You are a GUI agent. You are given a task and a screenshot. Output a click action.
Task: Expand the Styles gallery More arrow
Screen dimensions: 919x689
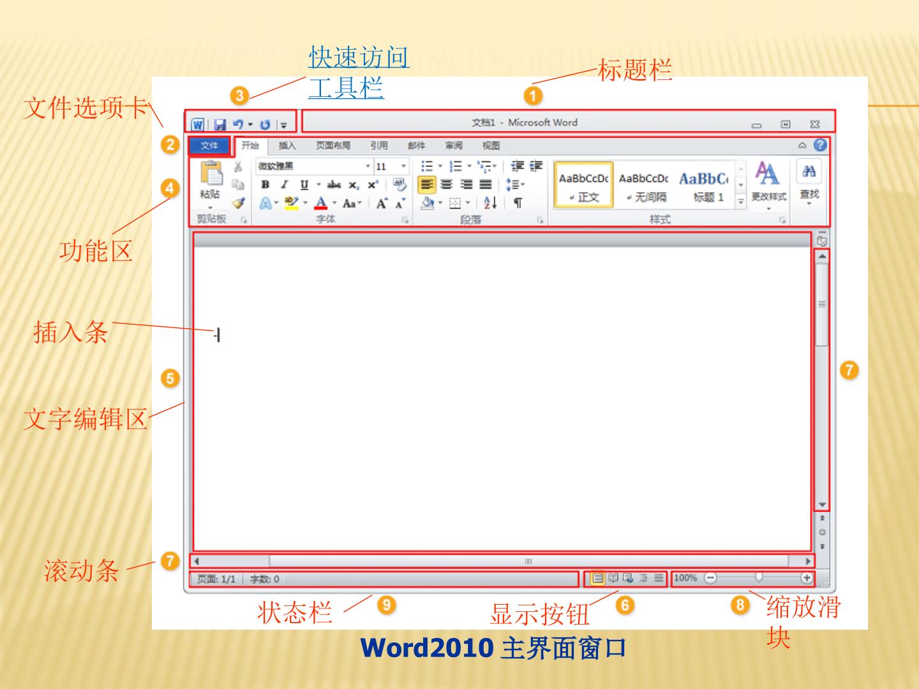tap(741, 200)
